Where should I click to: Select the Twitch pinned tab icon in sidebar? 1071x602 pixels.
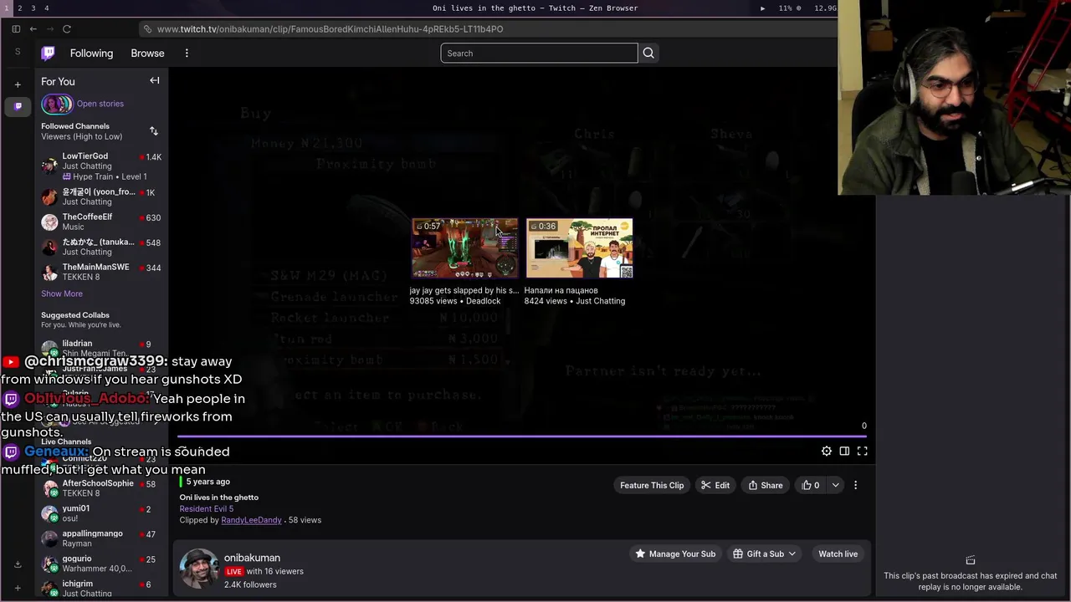coord(18,106)
